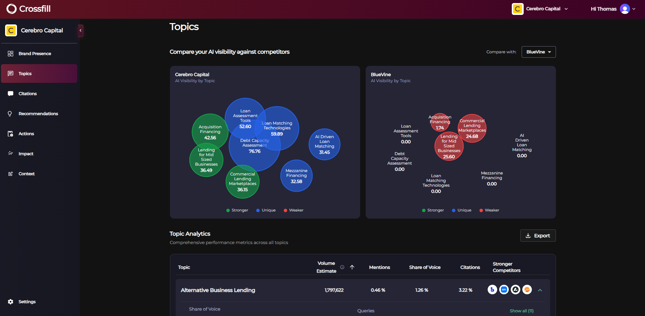The image size is (645, 316).
Task: Click the Queries label in expanded row
Action: pos(366,311)
